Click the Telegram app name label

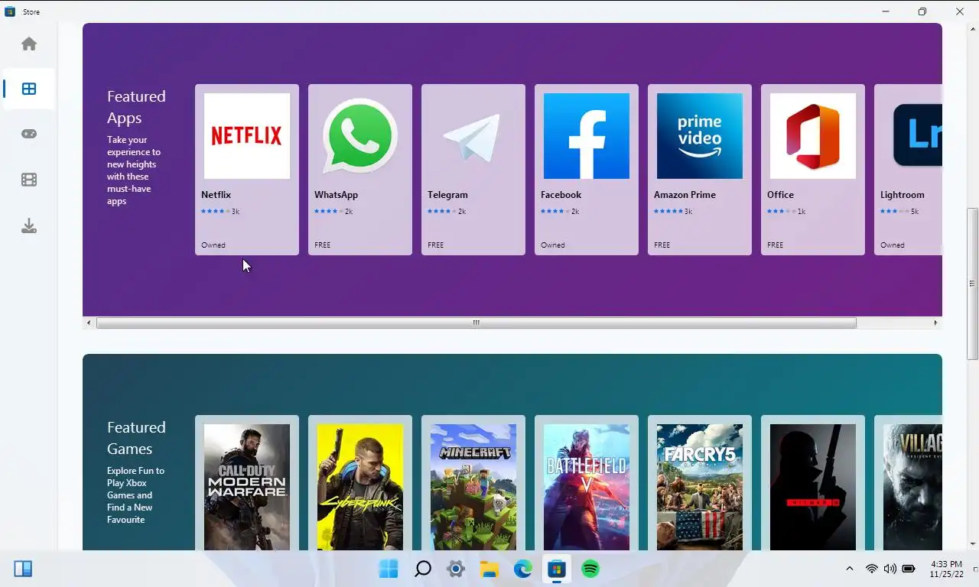[x=447, y=195]
